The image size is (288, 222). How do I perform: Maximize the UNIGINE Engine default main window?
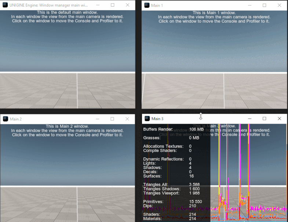112,5
